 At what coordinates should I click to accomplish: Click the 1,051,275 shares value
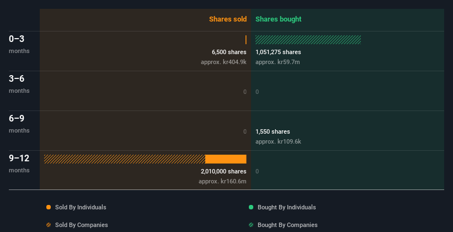tap(278, 52)
